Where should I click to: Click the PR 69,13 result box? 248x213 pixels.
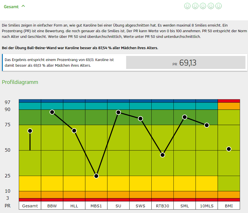[186, 62]
